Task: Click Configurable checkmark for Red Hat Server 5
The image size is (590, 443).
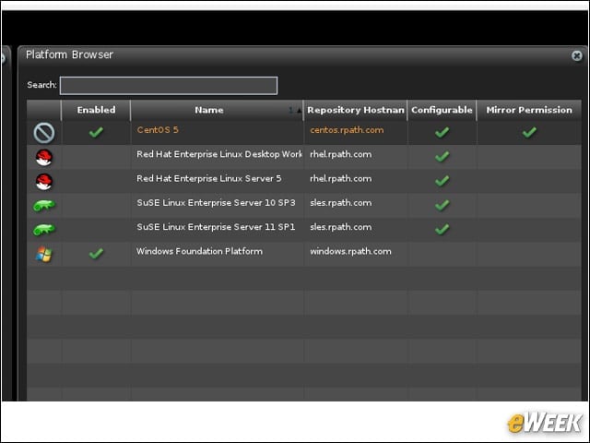Action: point(442,181)
